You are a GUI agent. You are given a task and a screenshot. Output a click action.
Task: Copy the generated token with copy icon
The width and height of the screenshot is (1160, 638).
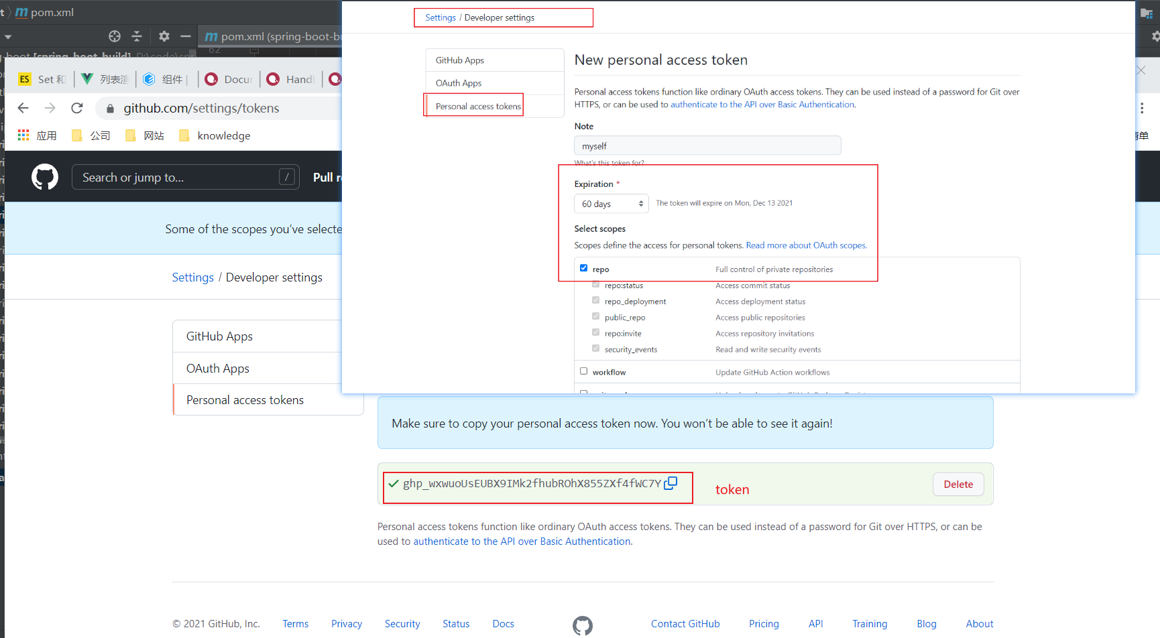tap(671, 483)
